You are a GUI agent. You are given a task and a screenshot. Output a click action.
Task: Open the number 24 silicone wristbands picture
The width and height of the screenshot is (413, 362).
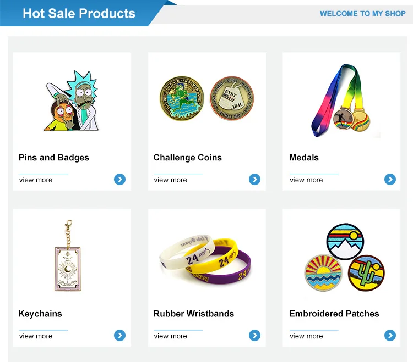point(205,259)
